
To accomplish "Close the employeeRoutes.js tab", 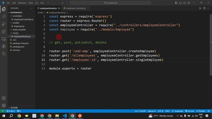I will (59, 8).
